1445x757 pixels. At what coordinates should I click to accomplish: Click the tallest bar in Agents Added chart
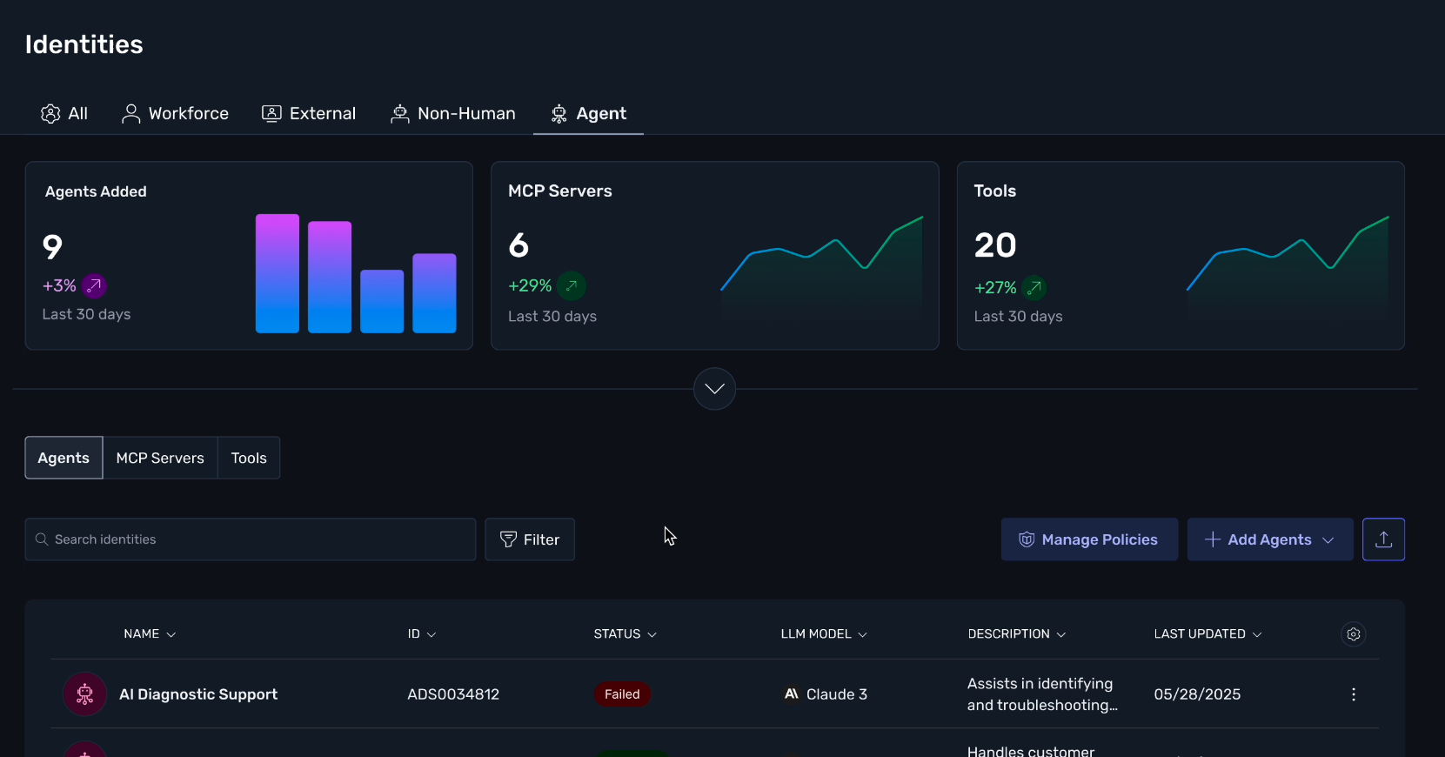pyautogui.click(x=278, y=273)
